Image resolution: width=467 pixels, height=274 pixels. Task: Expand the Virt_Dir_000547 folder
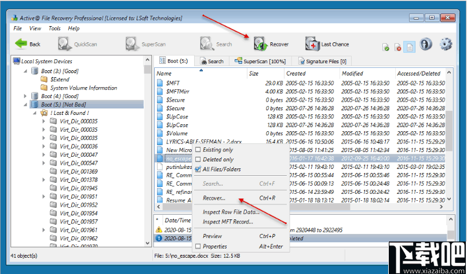pyautogui.click(x=44, y=163)
